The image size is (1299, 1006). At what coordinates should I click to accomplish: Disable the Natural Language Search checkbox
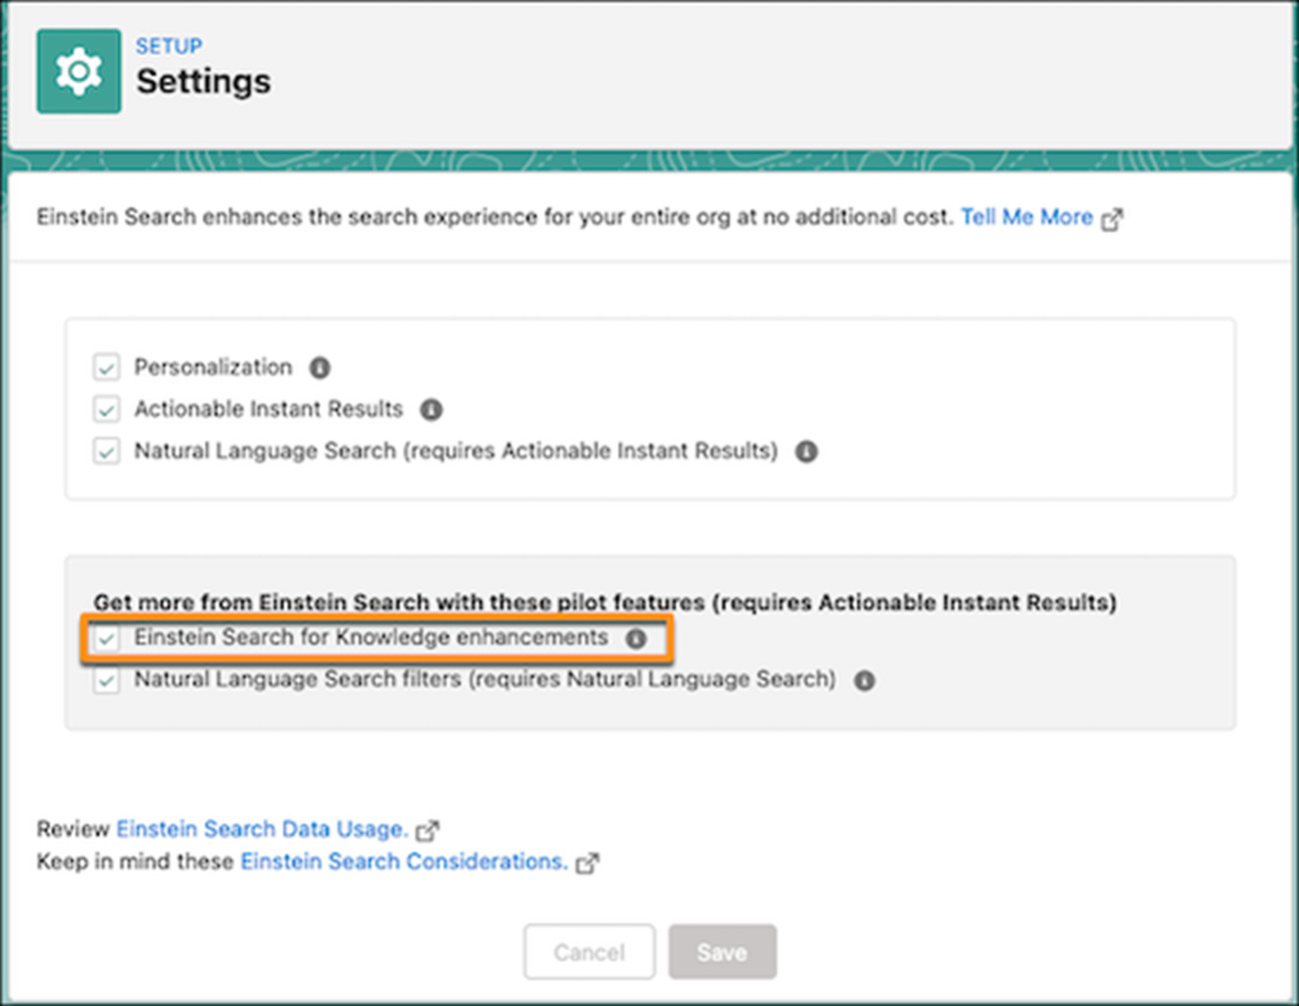[107, 452]
